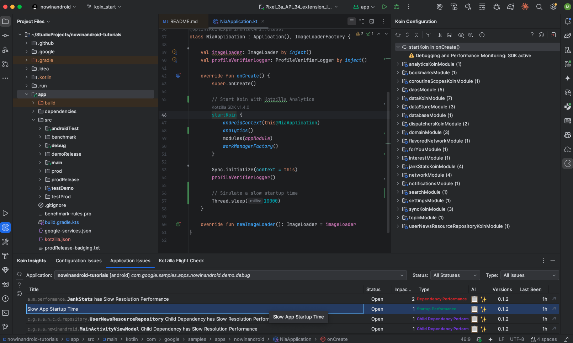Open the koin_start branch dropdown

coord(104,7)
